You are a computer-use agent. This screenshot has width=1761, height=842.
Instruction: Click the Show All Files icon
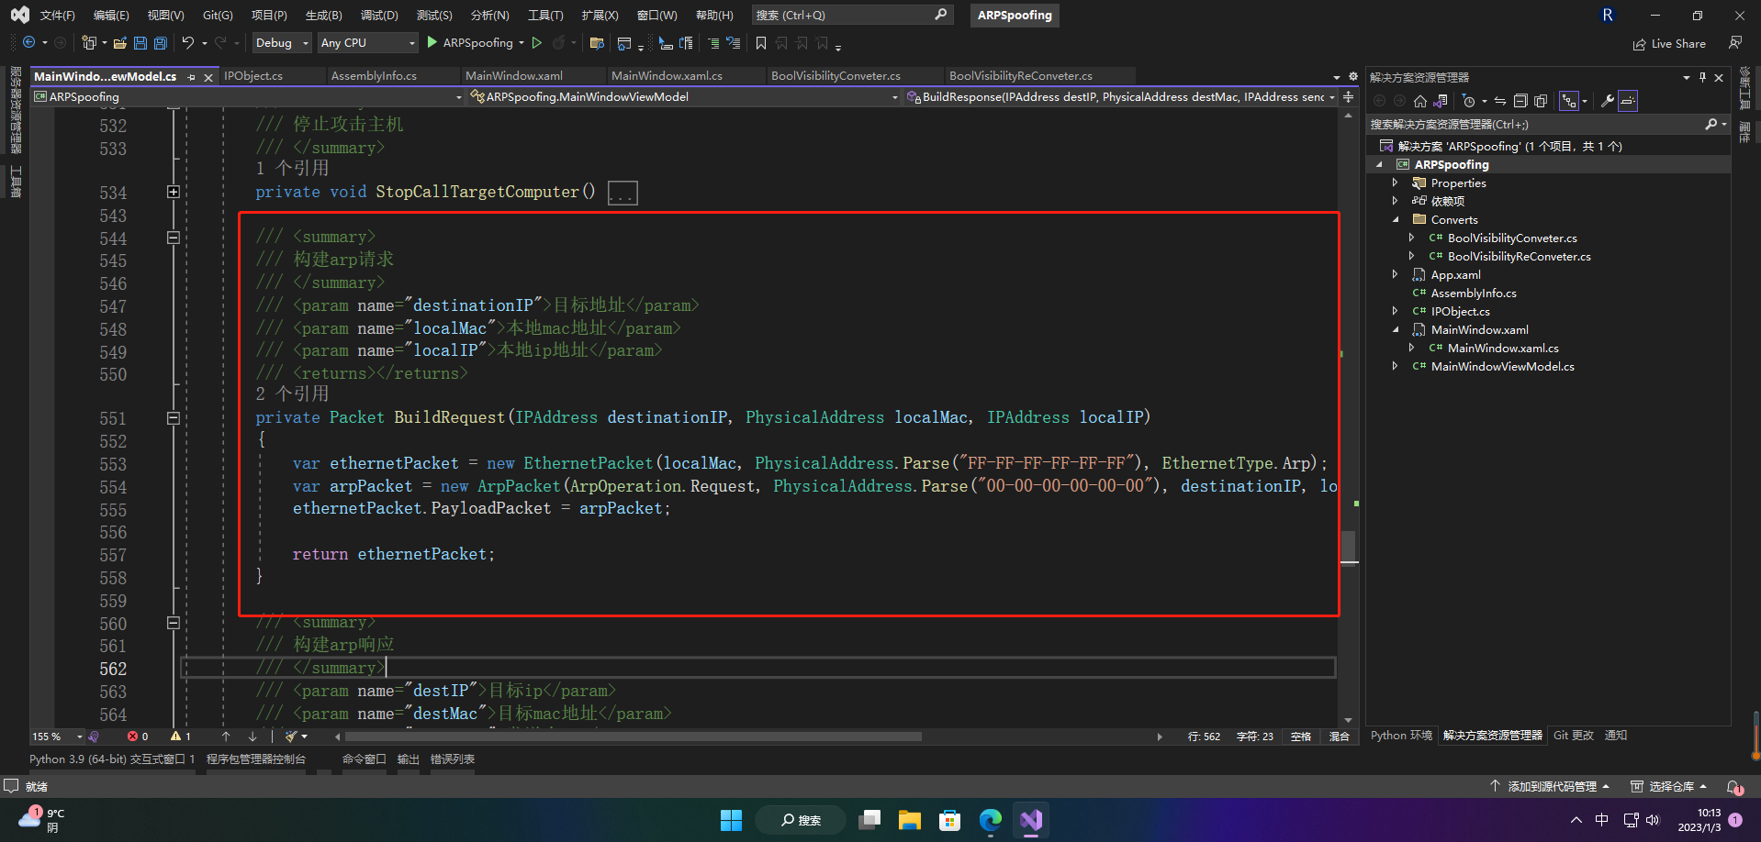point(1541,101)
